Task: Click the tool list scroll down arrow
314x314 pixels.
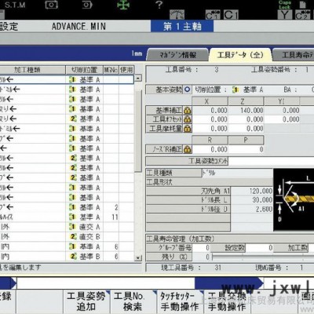Action: (x=138, y=257)
